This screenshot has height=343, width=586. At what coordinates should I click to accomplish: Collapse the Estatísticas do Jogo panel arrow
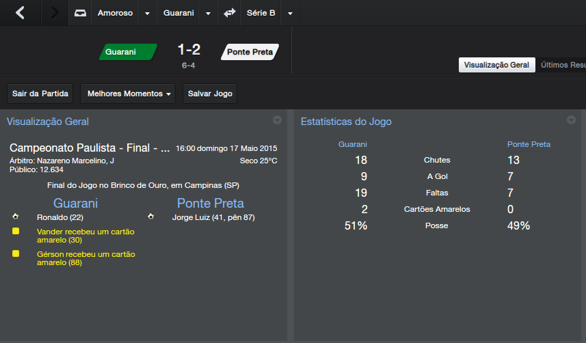pyautogui.click(x=571, y=120)
